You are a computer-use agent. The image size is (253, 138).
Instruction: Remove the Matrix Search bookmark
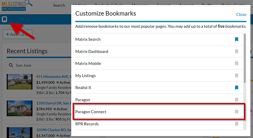point(236,39)
